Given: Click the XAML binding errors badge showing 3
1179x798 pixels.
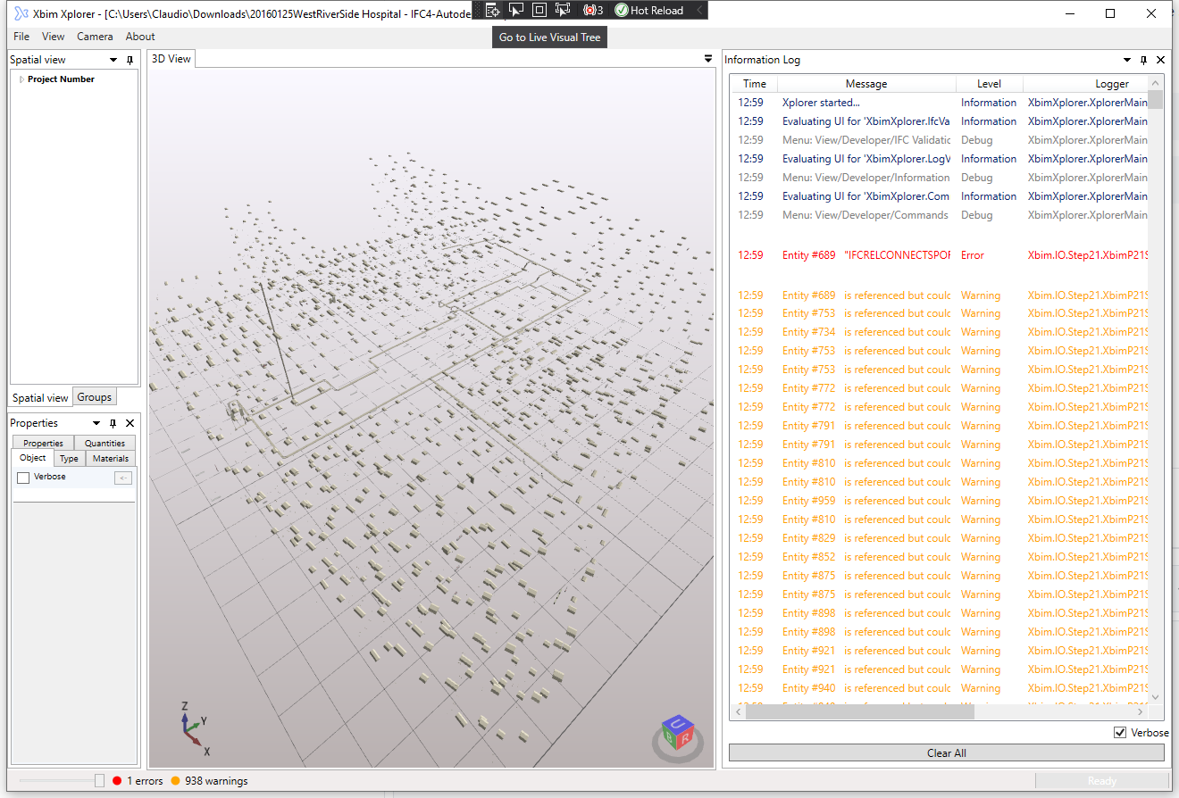Looking at the screenshot, I should (592, 10).
